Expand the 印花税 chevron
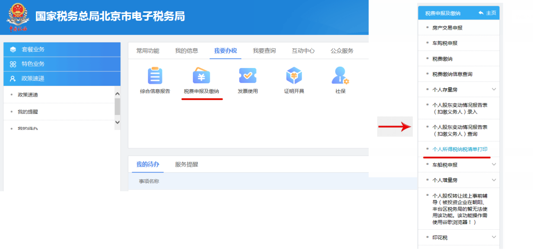The height and width of the screenshot is (251, 533). tap(494, 237)
